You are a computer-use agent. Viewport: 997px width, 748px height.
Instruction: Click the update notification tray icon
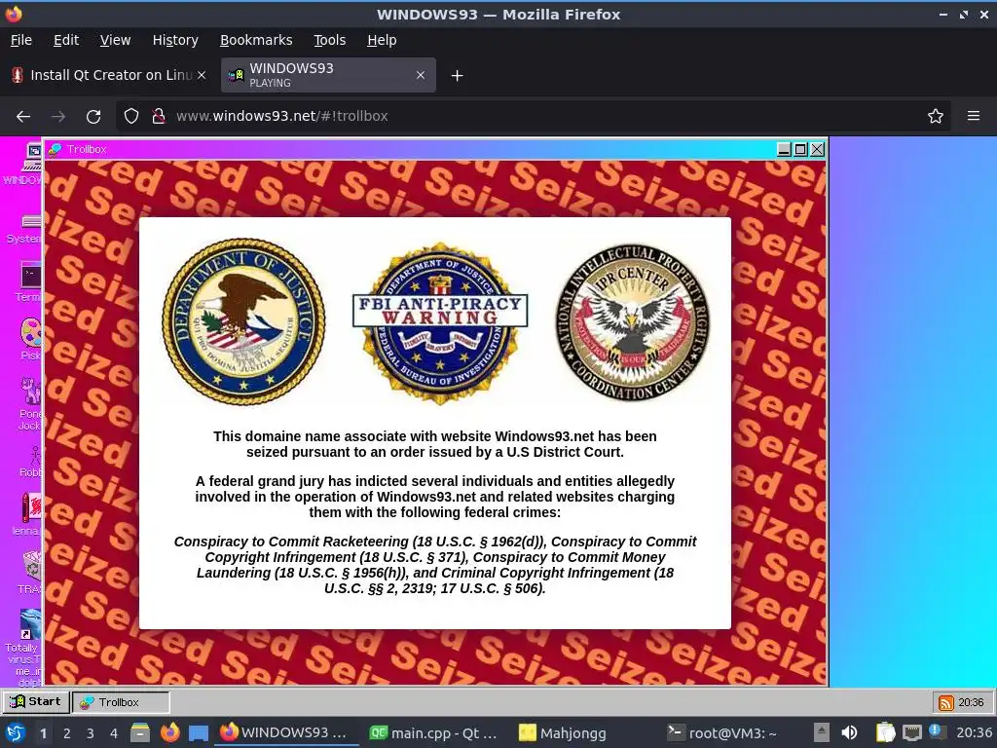click(936, 731)
